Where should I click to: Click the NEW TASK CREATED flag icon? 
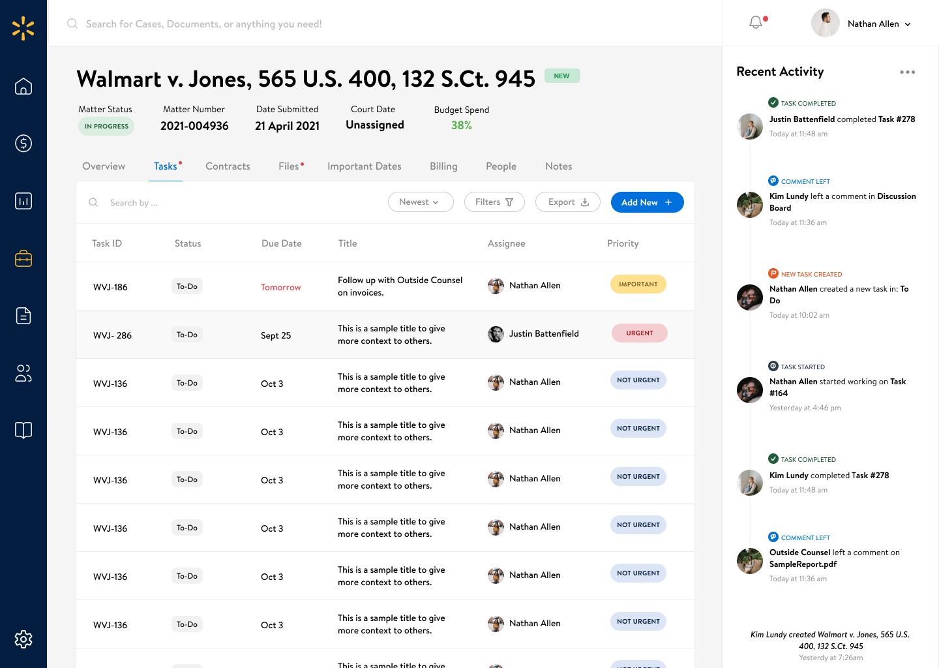coord(773,273)
